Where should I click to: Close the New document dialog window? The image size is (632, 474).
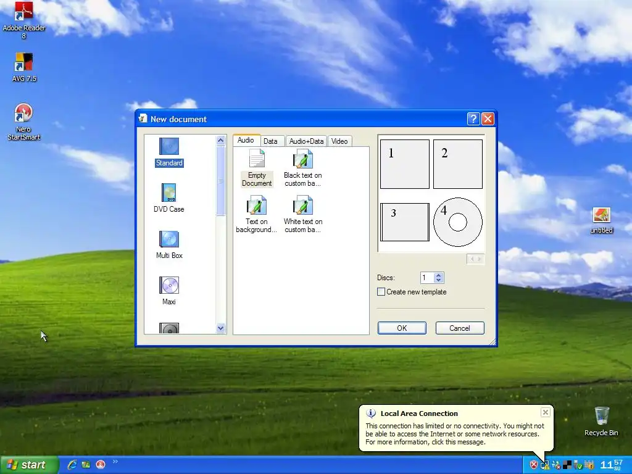pyautogui.click(x=488, y=119)
